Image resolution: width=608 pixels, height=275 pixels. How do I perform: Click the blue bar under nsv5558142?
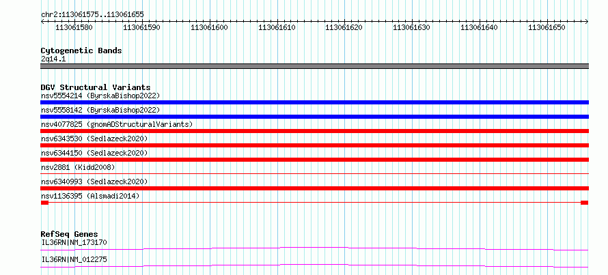click(314, 117)
